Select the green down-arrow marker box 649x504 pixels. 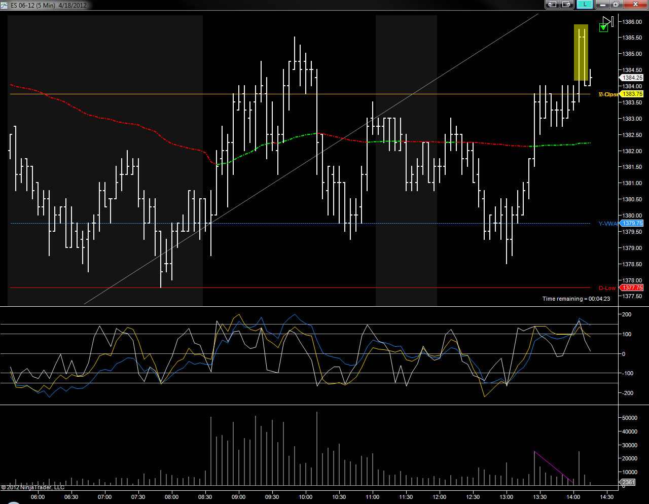point(603,27)
